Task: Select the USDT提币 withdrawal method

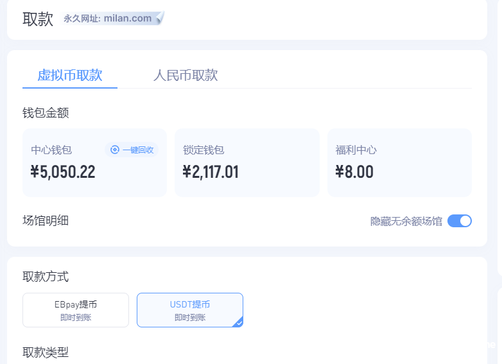Action: [189, 310]
